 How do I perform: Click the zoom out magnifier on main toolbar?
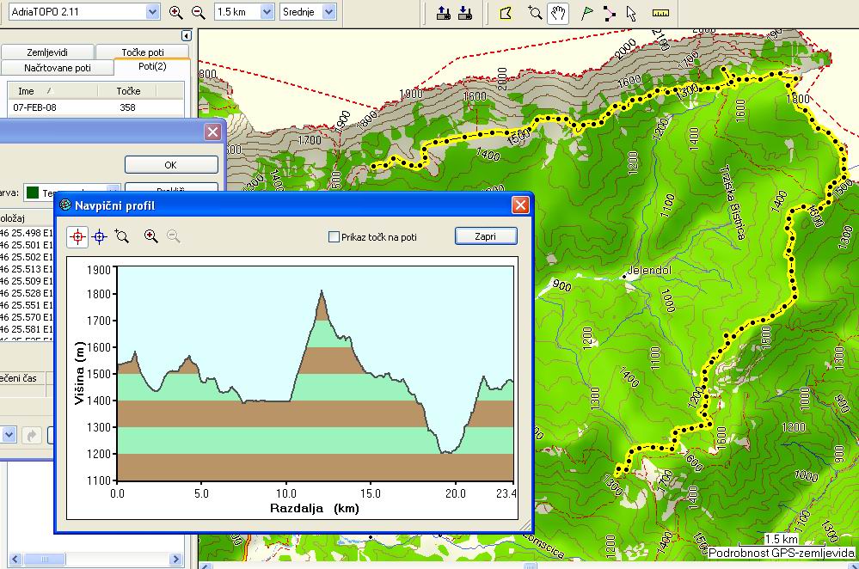[198, 12]
